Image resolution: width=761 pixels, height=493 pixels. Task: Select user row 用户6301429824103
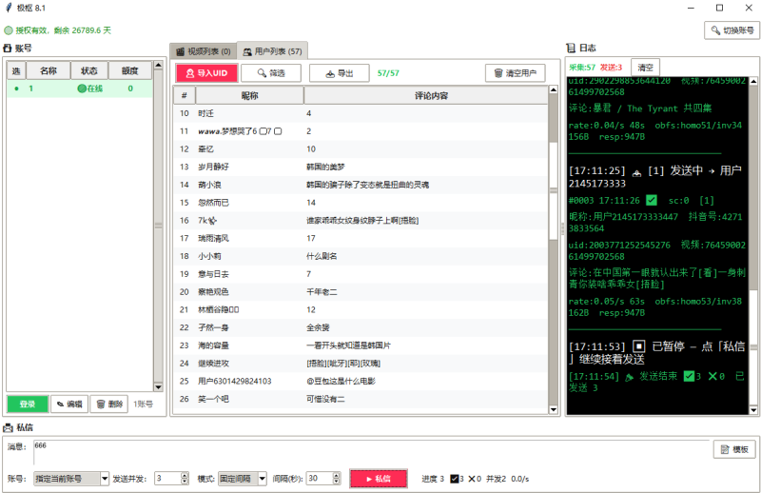[361, 381]
